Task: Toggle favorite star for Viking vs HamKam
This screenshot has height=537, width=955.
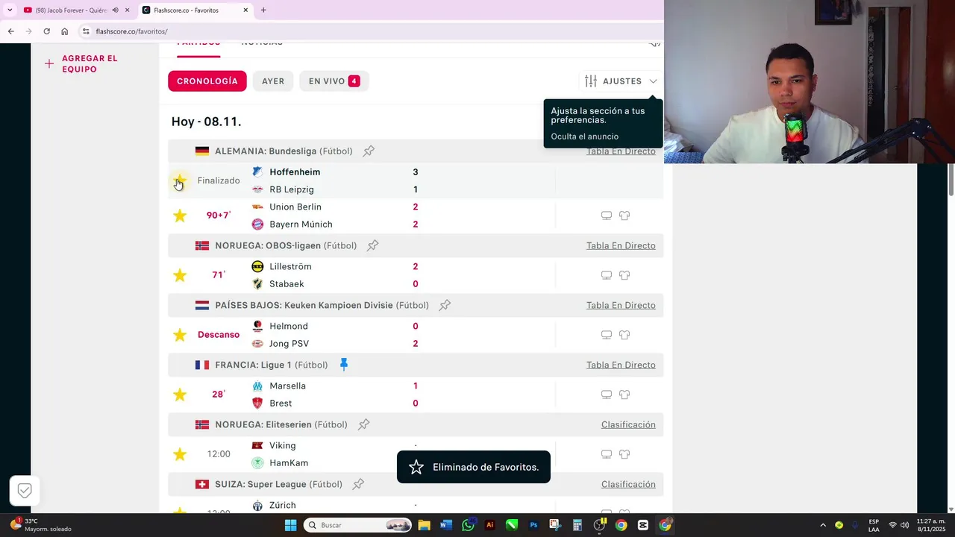Action: tap(180, 454)
